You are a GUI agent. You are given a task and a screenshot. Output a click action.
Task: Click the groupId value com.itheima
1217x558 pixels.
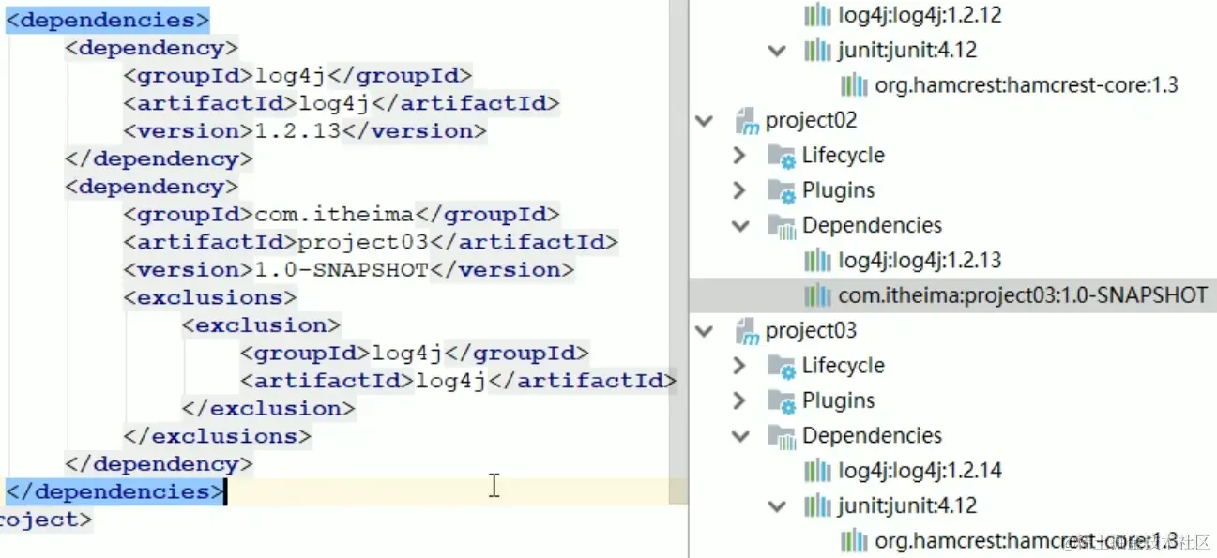click(334, 215)
